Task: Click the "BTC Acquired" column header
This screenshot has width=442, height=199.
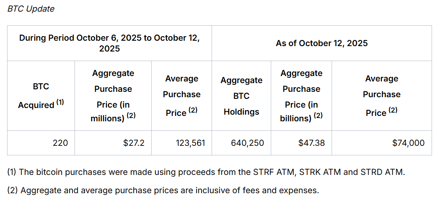Action: [41, 96]
